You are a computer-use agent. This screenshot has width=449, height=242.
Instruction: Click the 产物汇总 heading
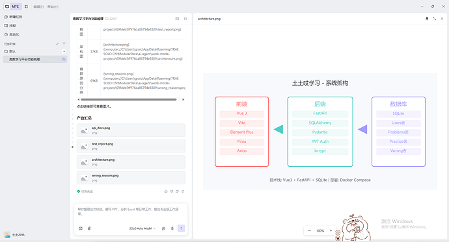(x=84, y=118)
